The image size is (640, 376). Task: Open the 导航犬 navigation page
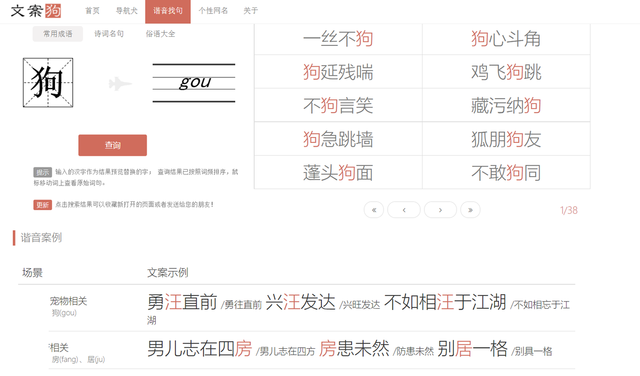click(126, 11)
